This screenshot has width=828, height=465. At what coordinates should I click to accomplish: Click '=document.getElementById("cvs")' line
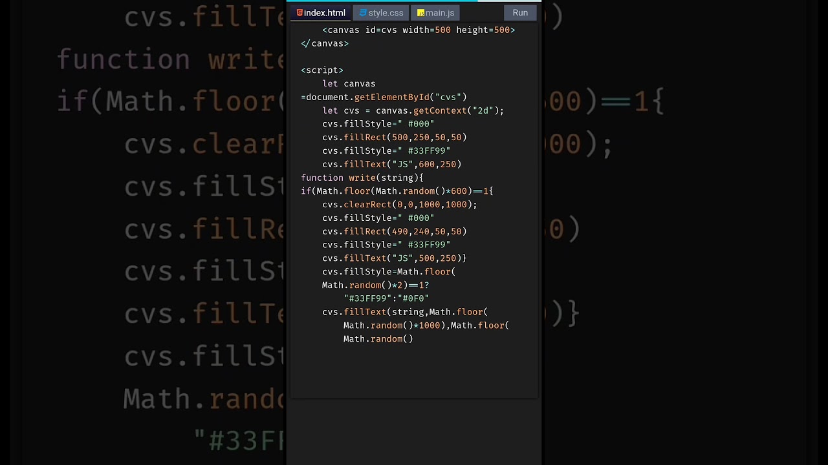384,97
